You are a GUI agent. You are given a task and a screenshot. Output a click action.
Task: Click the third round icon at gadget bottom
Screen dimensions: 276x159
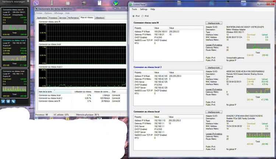[13, 101]
